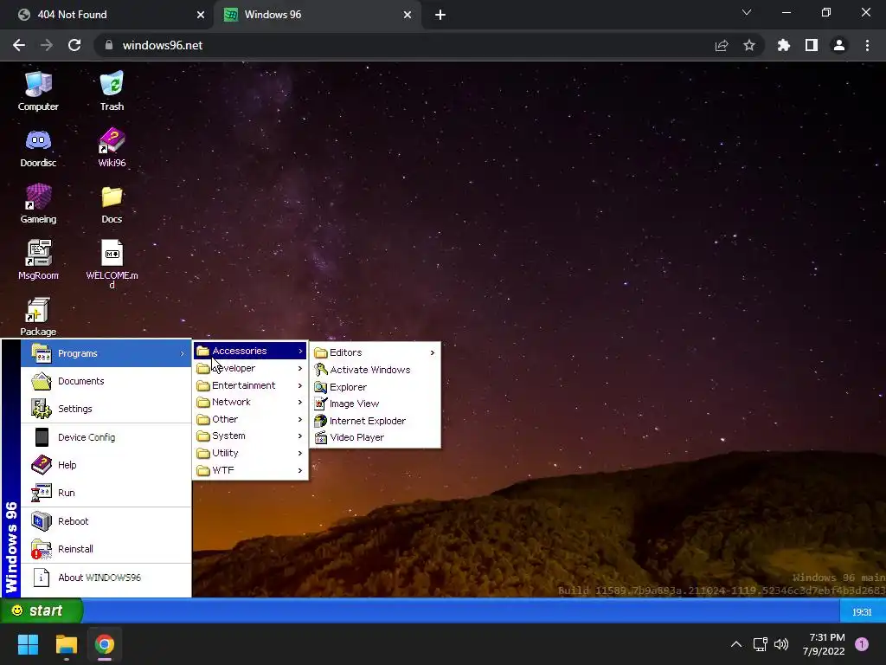The height and width of the screenshot is (665, 886).
Task: Launch Image View from Accessories
Action: (x=376, y=404)
